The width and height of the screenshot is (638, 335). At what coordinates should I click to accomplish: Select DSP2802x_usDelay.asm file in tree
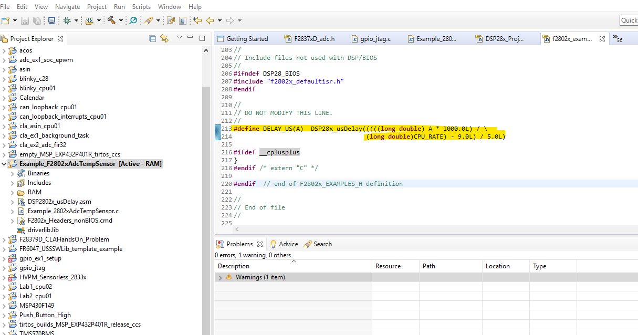tap(59, 202)
